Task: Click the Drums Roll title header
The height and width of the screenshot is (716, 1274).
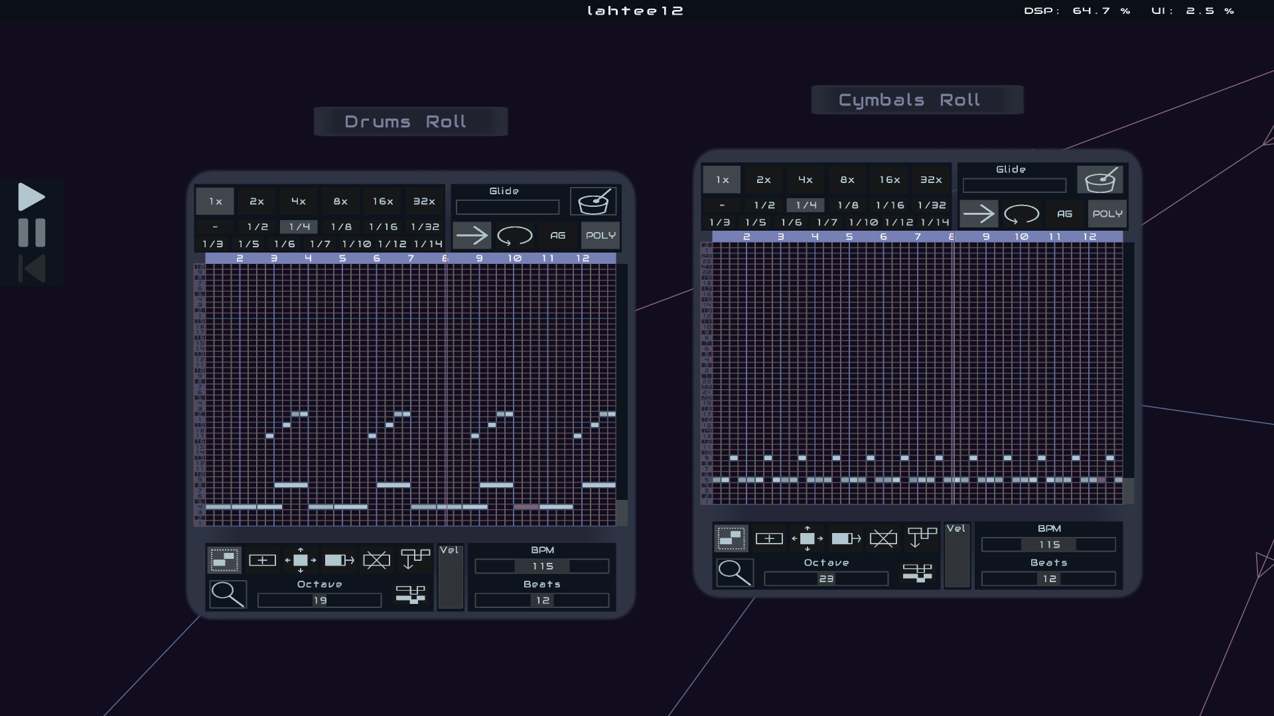Action: pyautogui.click(x=410, y=121)
